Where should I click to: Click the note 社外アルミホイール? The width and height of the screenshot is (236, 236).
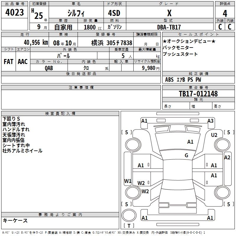22,151
